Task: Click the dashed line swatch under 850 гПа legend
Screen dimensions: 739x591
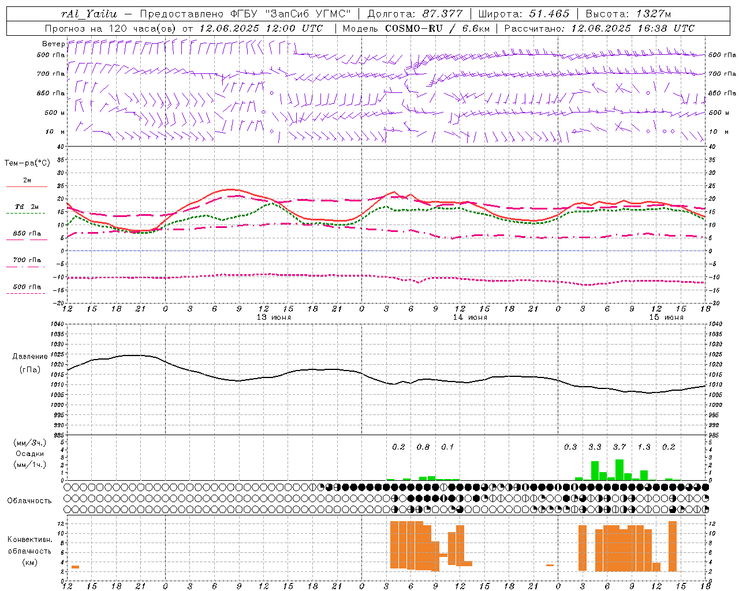Action: pyautogui.click(x=27, y=240)
